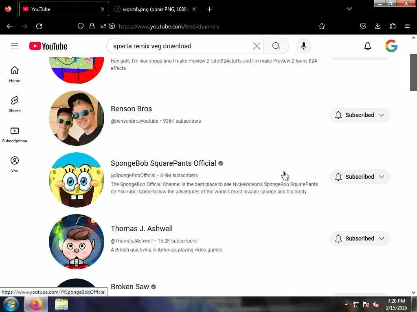Open the Action Center flag tray icon

(x=366, y=305)
